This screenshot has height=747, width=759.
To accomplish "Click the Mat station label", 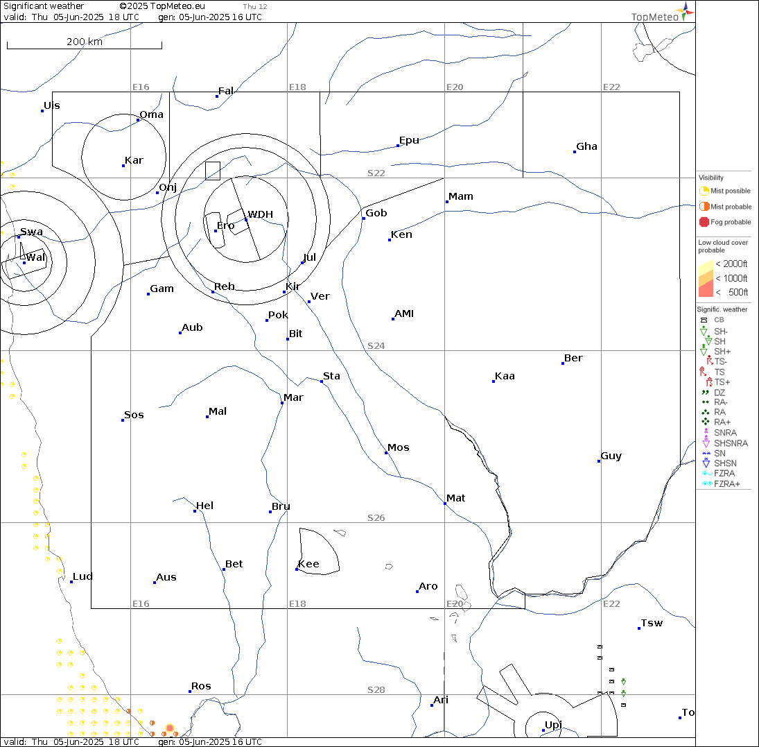I will (x=456, y=498).
